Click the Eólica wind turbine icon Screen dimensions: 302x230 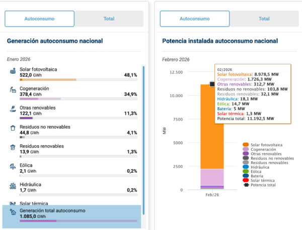(x=13, y=167)
